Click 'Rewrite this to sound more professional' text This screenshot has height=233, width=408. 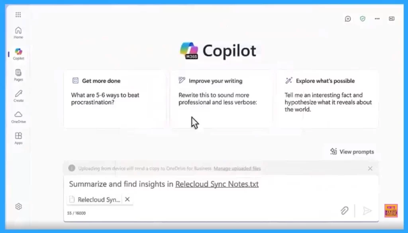pyautogui.click(x=214, y=98)
